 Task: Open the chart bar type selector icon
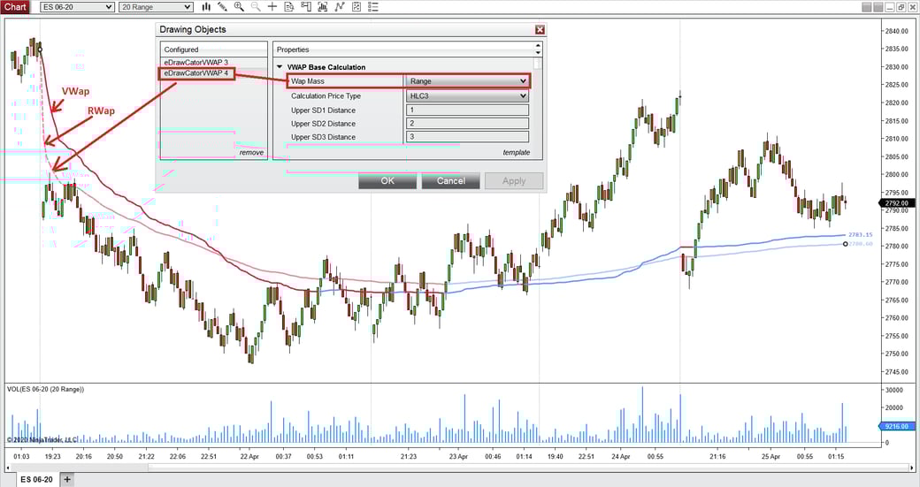(206, 7)
